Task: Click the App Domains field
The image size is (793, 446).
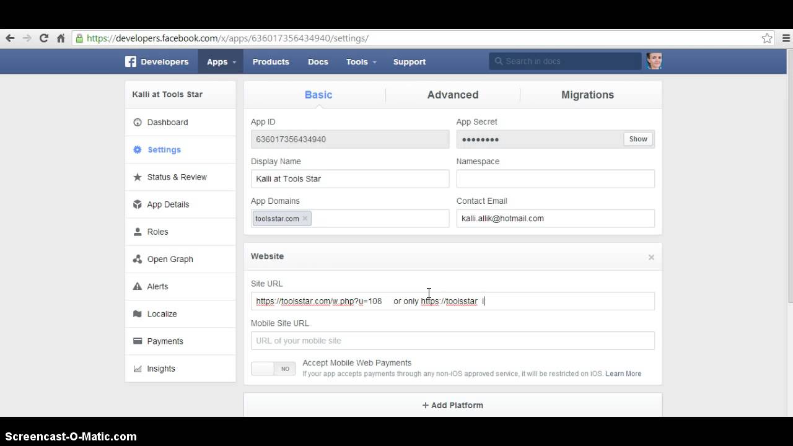Action: coord(350,219)
